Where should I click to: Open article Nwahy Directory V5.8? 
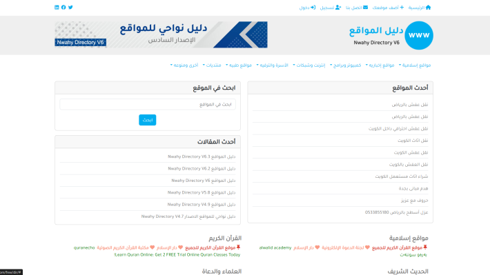(x=202, y=192)
